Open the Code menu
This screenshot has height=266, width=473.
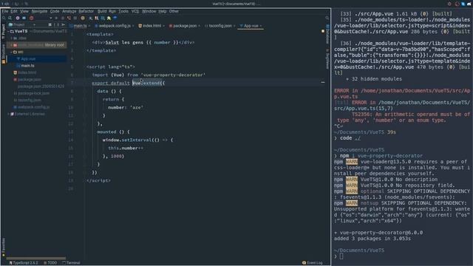click(x=55, y=11)
